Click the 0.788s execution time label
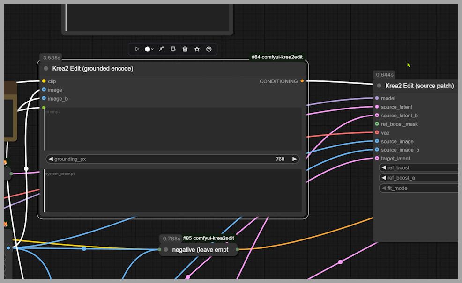This screenshot has width=462, height=283. click(171, 239)
